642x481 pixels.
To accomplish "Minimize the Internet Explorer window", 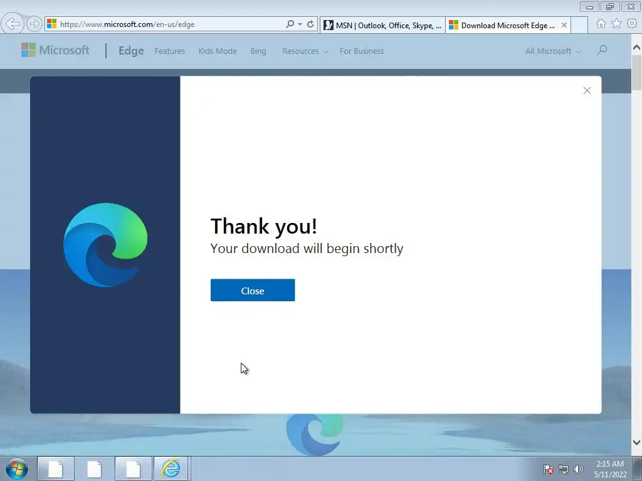I will (589, 6).
